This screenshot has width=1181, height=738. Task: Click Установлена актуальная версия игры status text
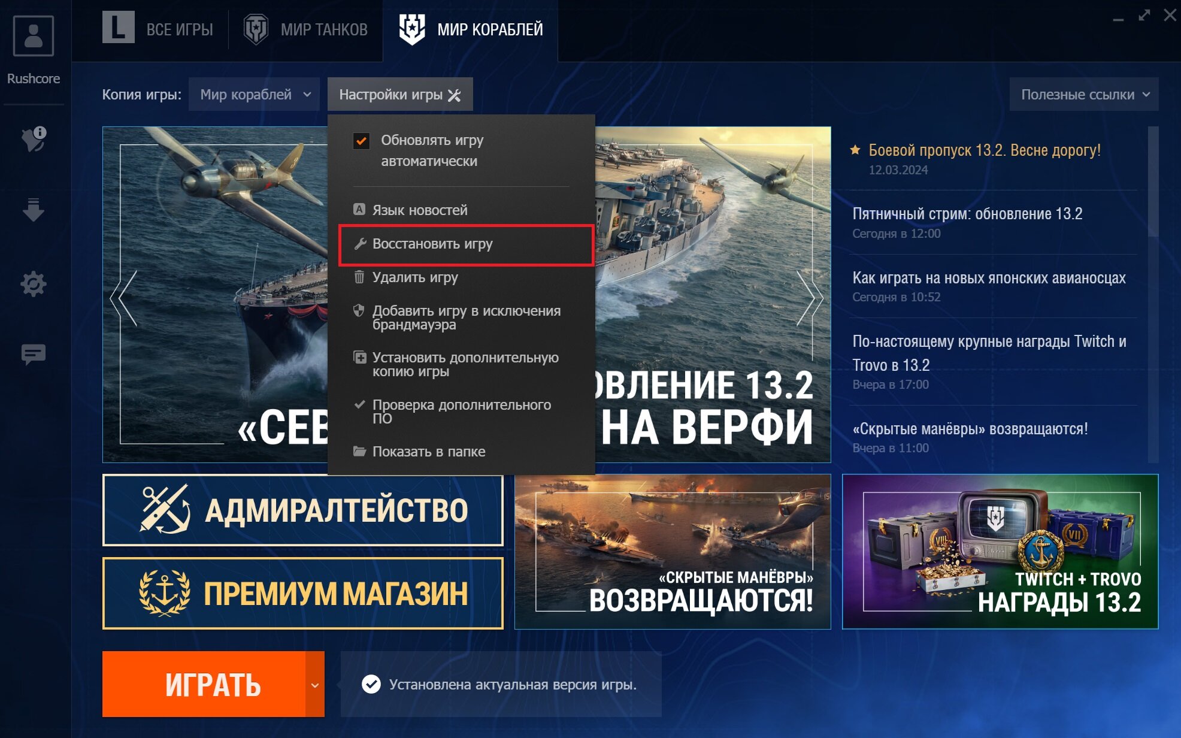click(x=513, y=684)
